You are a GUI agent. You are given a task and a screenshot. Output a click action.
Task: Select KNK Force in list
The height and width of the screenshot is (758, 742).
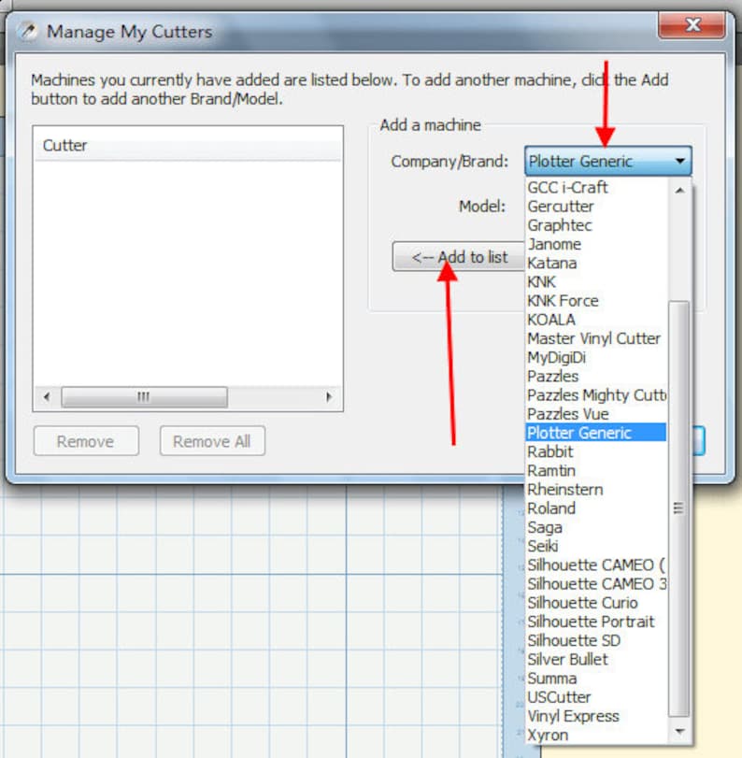pos(596,300)
